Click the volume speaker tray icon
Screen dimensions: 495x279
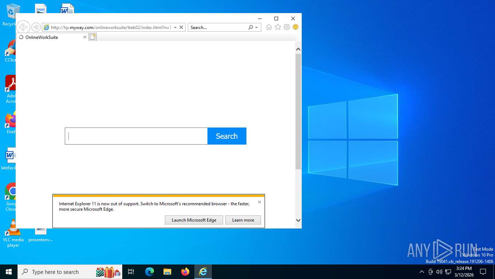coord(439,272)
